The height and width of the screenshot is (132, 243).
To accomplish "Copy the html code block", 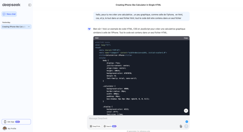I will pyautogui.click(x=186, y=38).
